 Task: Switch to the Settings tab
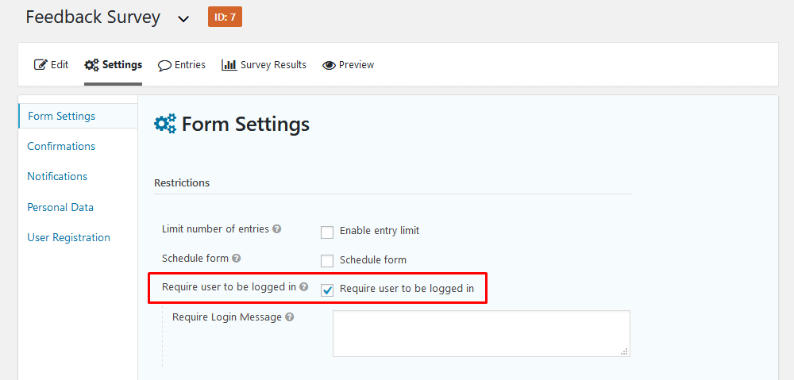113,65
